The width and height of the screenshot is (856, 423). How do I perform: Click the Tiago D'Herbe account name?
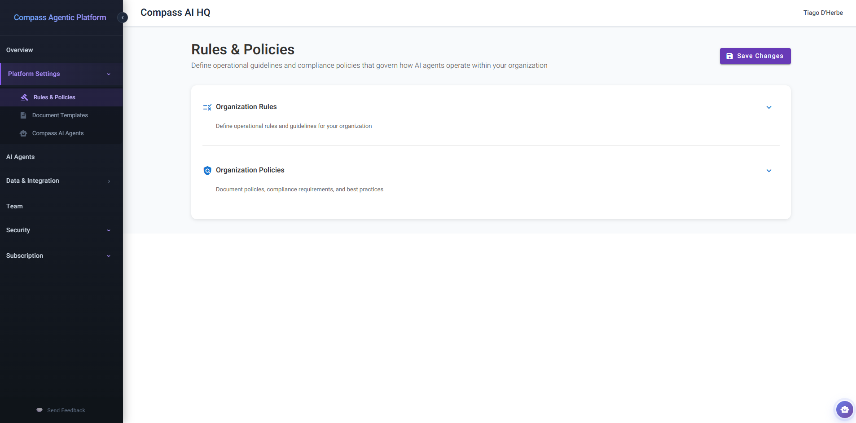coord(823,13)
